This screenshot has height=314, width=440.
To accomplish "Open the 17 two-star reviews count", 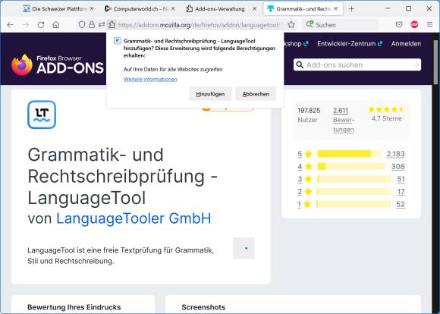I will tap(401, 192).
